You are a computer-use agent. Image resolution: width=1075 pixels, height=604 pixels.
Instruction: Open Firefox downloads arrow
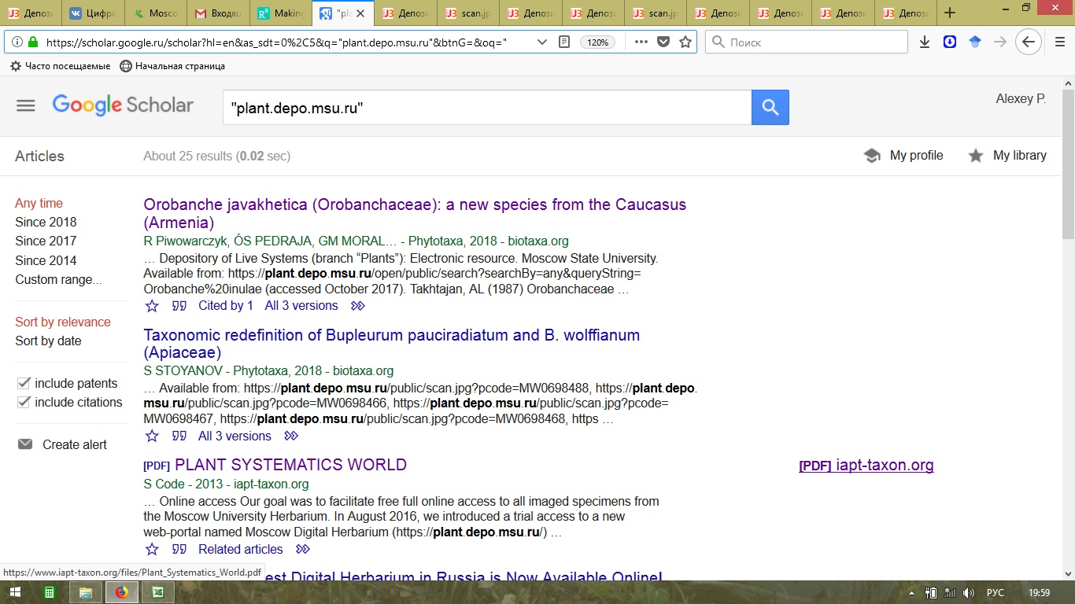tap(925, 42)
